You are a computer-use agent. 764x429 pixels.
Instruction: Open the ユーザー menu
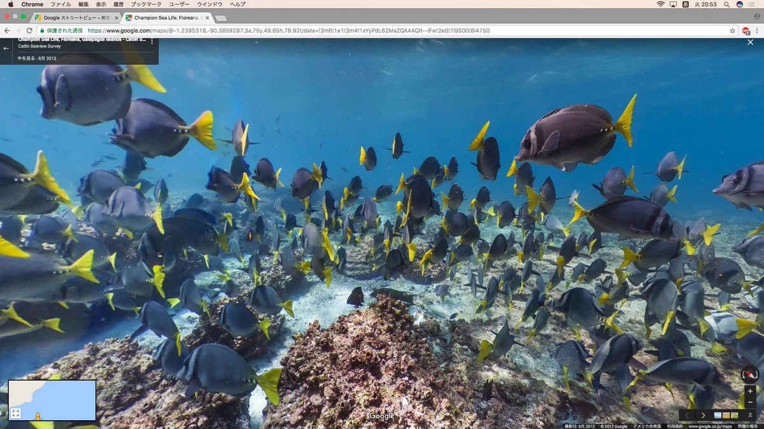(x=179, y=4)
